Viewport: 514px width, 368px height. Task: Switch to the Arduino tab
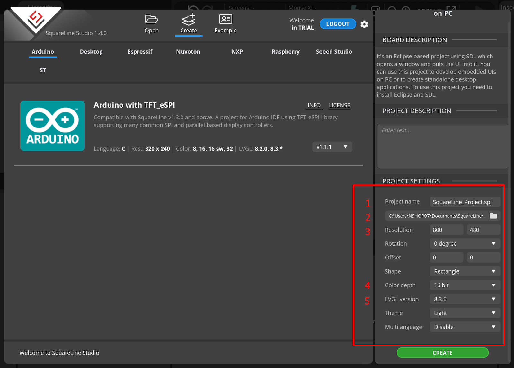(43, 52)
